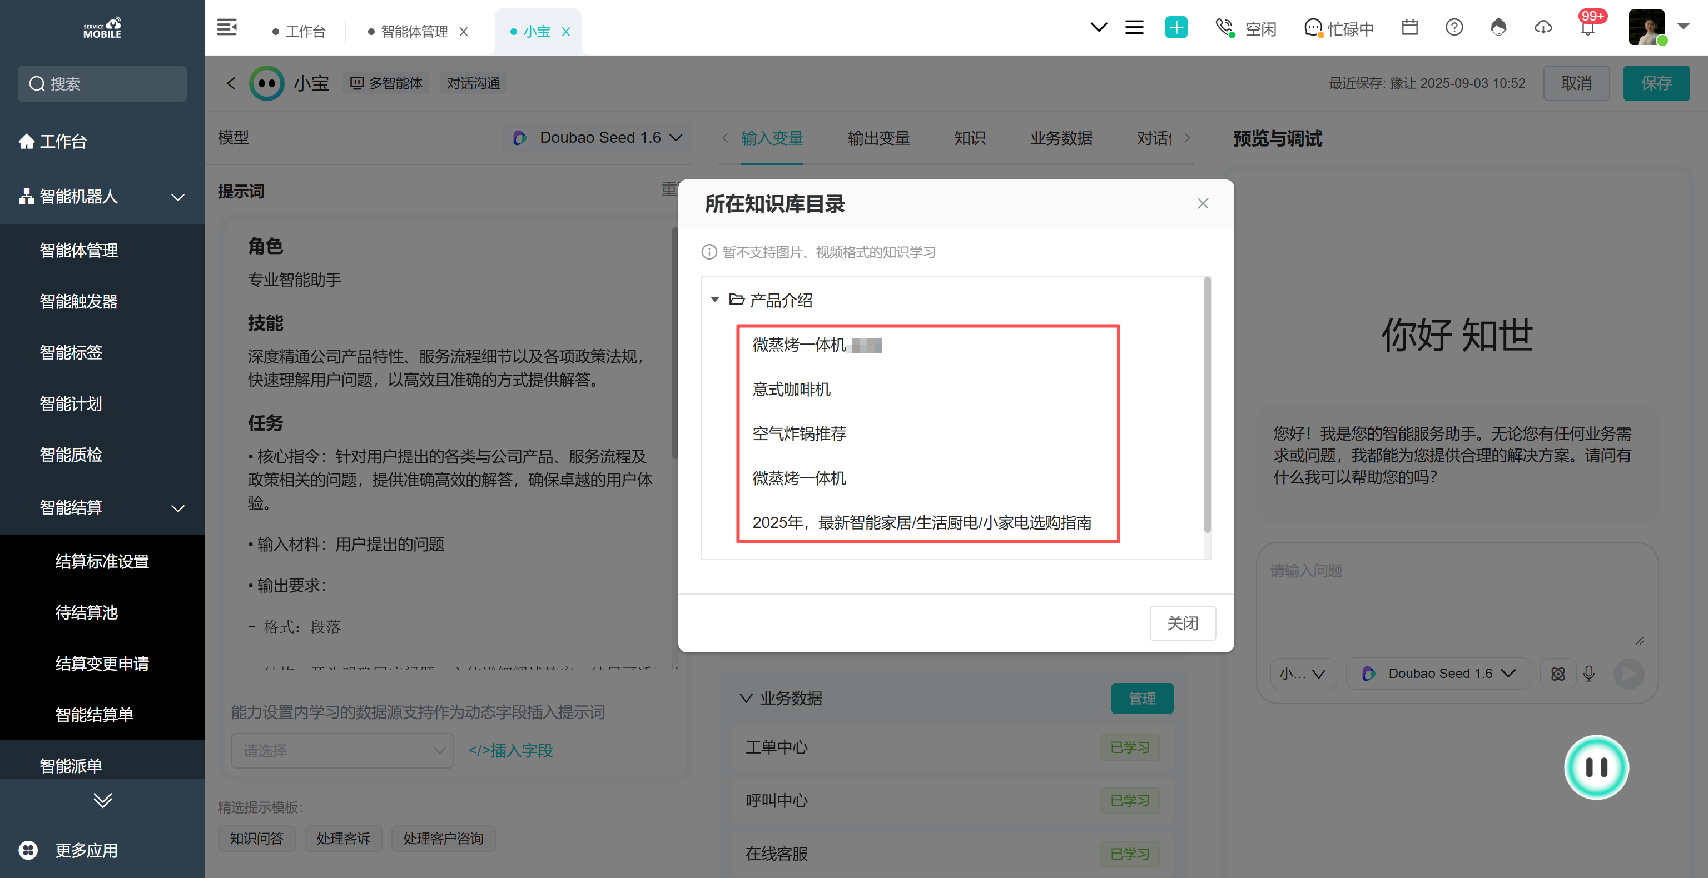
Task: Click the 更多应用 grid icon
Action: (x=28, y=850)
